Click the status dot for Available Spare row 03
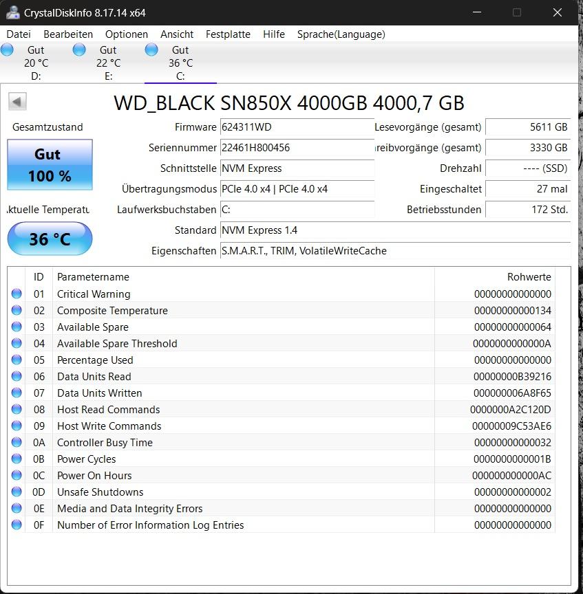The image size is (583, 594). 17,327
